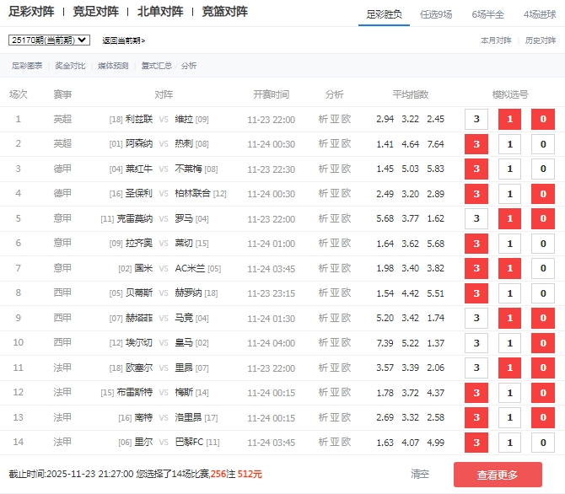Image resolution: width=565 pixels, height=494 pixels.
Task: Toggle pick 0 for match 2 阿森纳
Action: click(542, 144)
